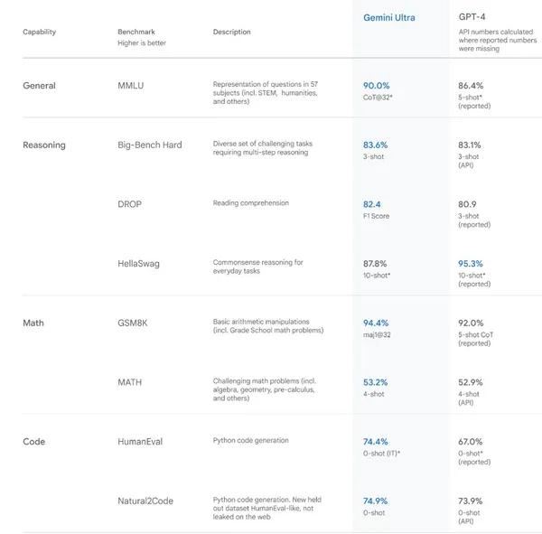Select the GPT-4 column header
Viewport: 542px width, 534px height.
[472, 17]
